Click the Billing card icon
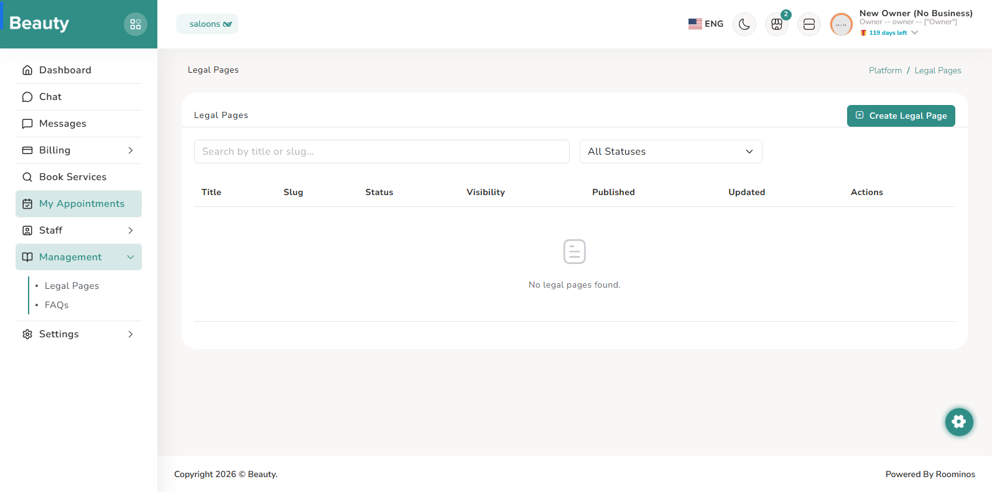 [x=27, y=150]
